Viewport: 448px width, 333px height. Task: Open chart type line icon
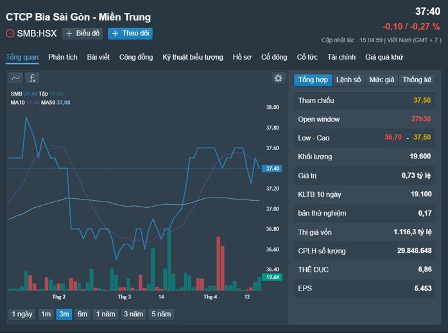(x=15, y=78)
